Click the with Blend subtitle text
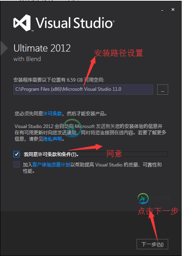182x256 pixels. 27,59
